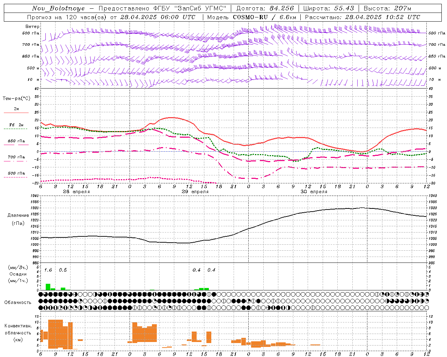Click the 30 апреля date label
The width and height of the screenshot is (447, 357).
coord(314,192)
